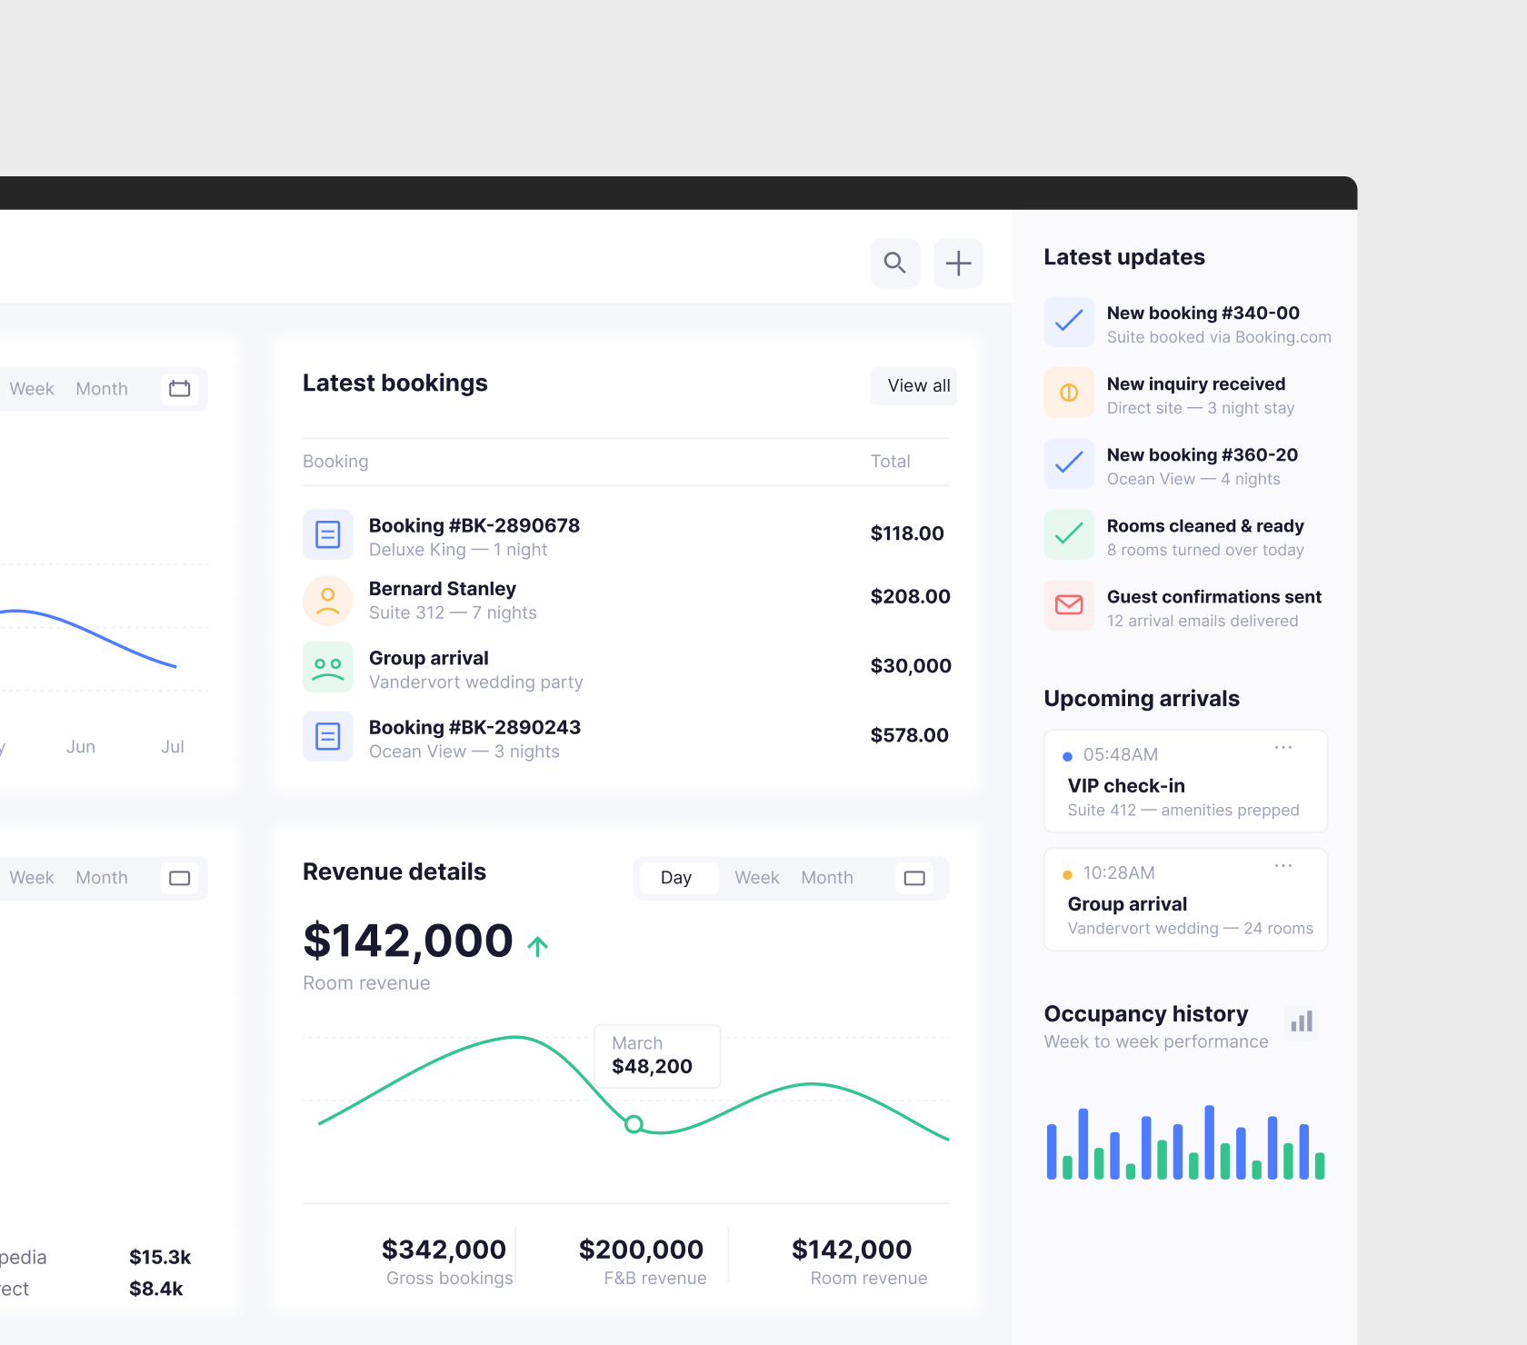1527x1345 pixels.
Task: Click the Booking #BK-2890678 document icon
Action: click(x=327, y=534)
